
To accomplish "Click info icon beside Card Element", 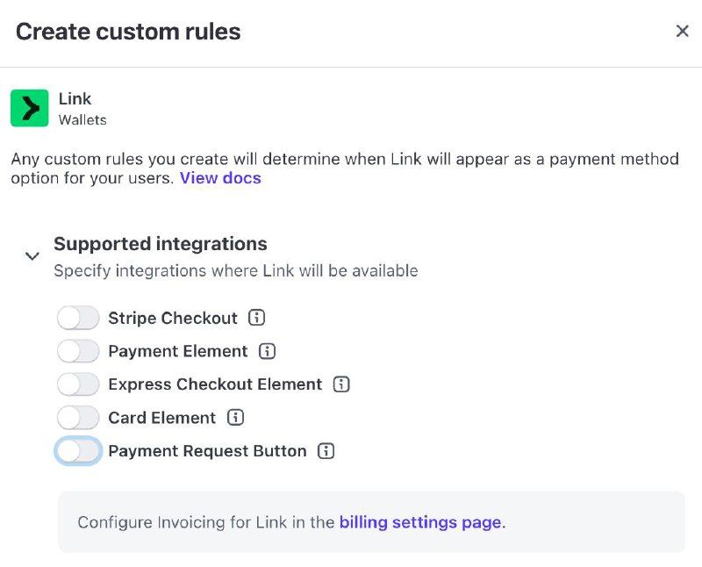I will click(x=235, y=418).
